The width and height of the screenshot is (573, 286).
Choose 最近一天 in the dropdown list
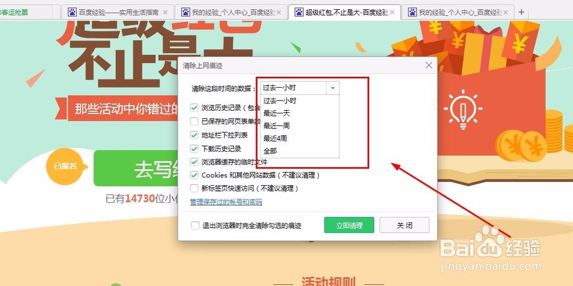click(x=300, y=113)
